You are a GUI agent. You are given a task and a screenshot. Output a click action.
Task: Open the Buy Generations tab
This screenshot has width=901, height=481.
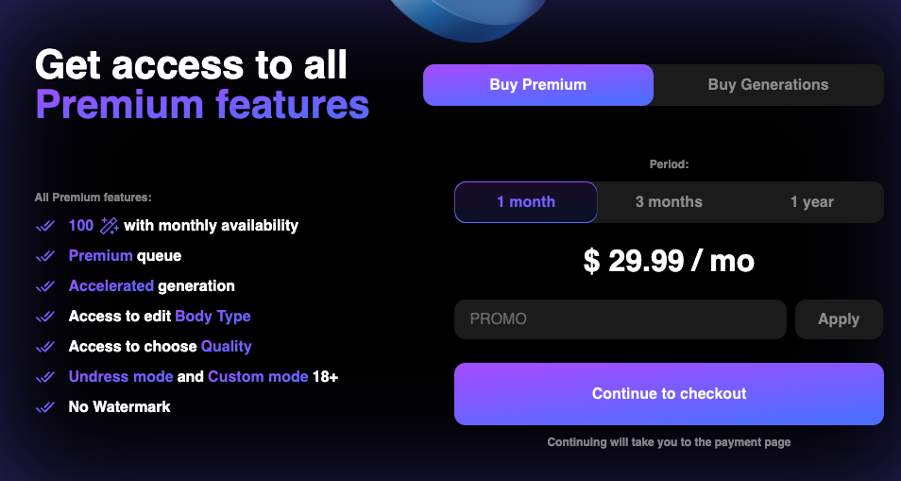(x=768, y=85)
